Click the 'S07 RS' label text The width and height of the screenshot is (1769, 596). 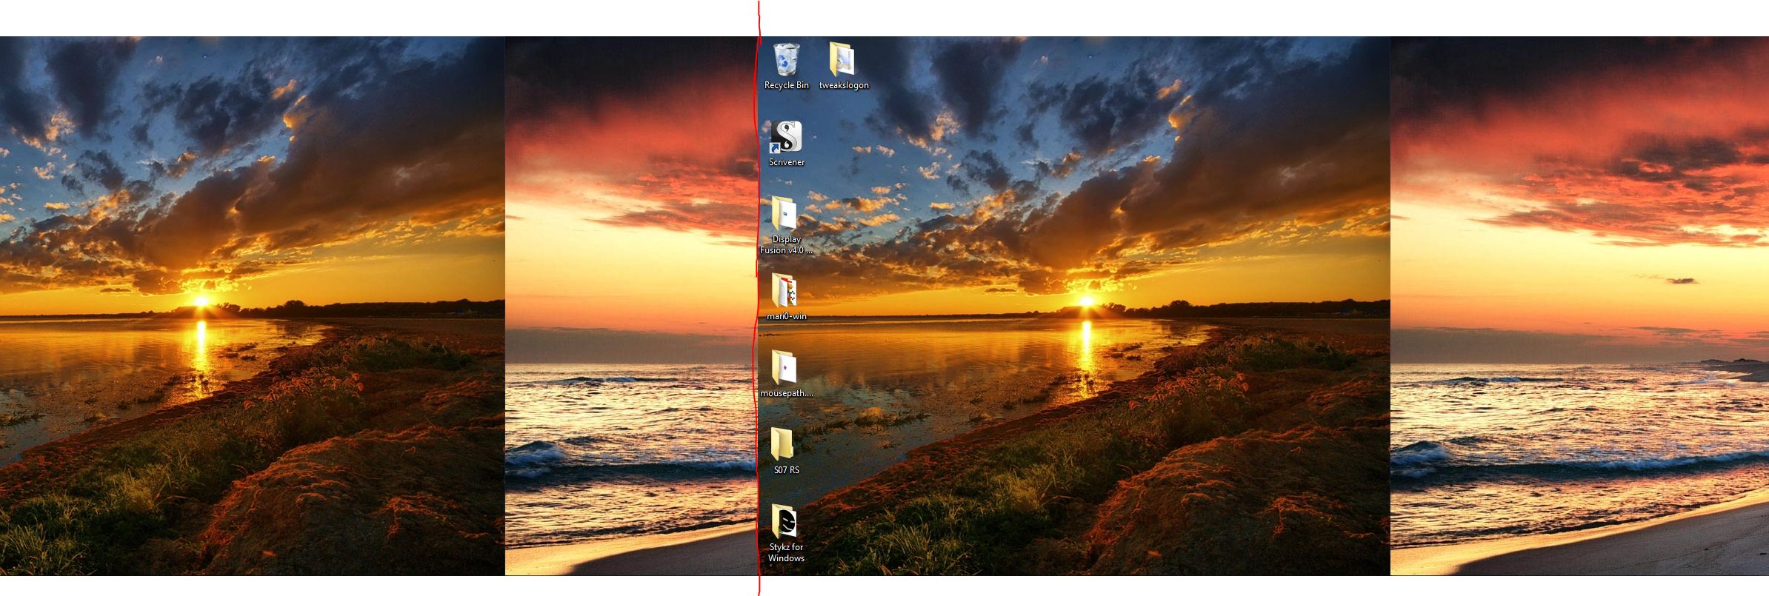pos(787,470)
